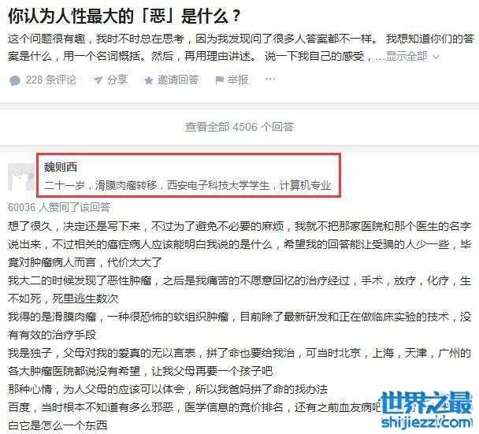This screenshot has height=434, width=479.
Task: Click the answerer's avatar thumbnail
Action: [20, 177]
